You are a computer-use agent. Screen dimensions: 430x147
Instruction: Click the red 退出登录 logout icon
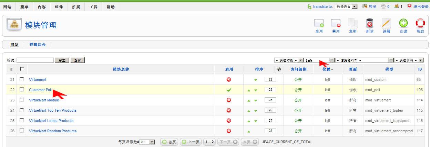[410, 6]
